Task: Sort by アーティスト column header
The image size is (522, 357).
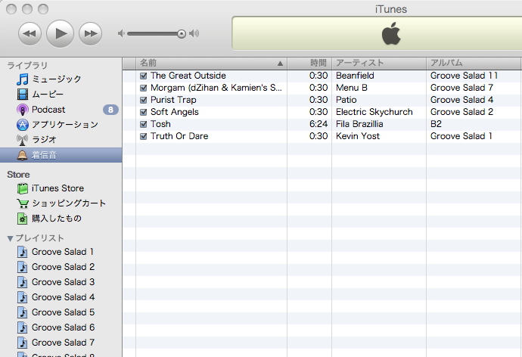Action: tap(379, 63)
